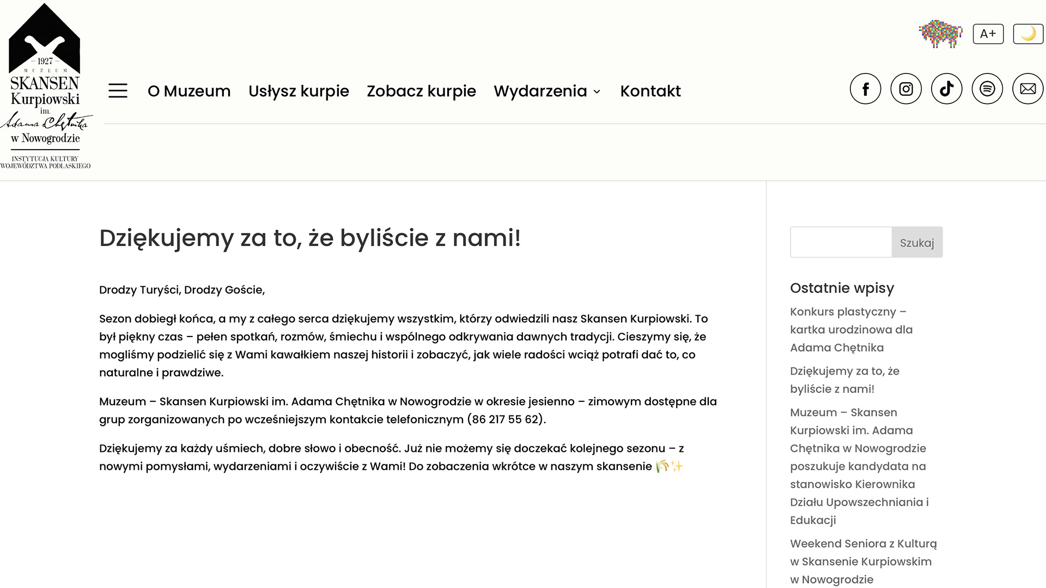Open the hamburger menu icon
1046x588 pixels.
coord(118,90)
